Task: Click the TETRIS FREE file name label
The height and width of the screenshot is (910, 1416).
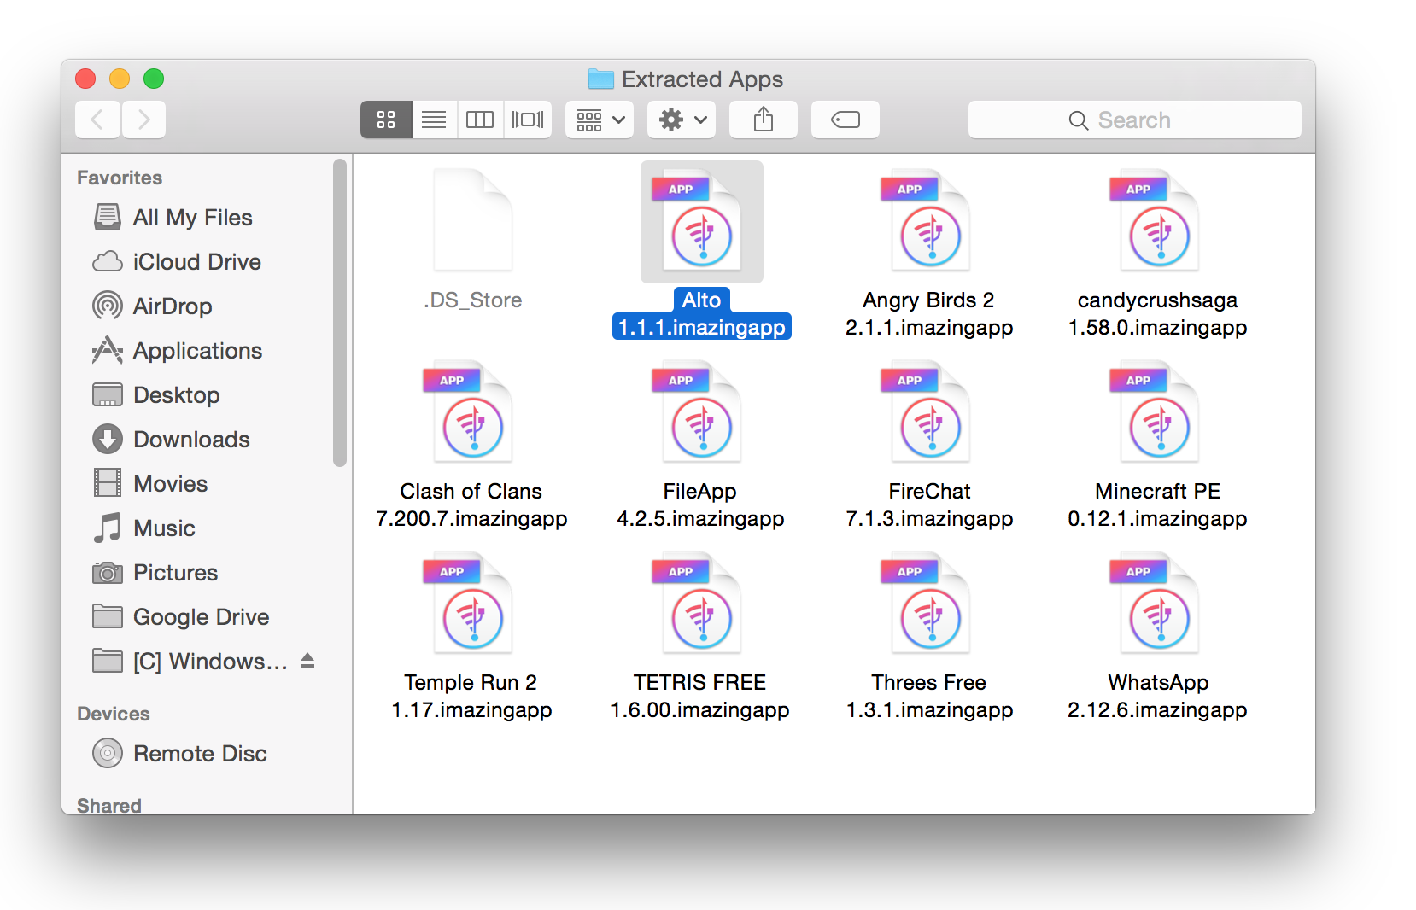Action: 700,696
